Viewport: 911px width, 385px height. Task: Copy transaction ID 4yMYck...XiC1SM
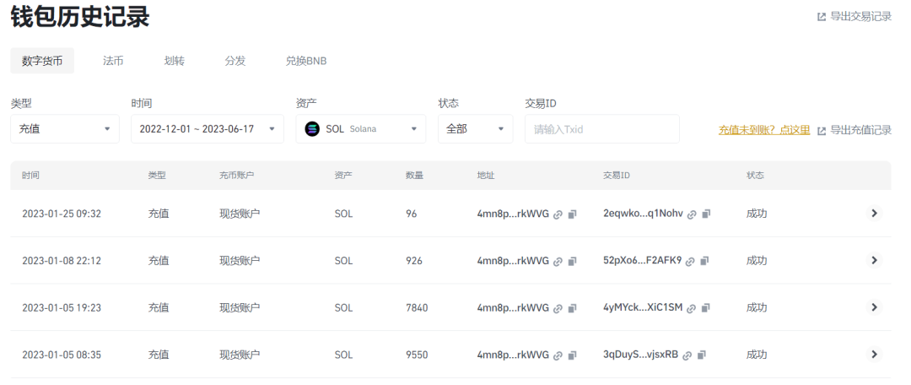click(706, 308)
